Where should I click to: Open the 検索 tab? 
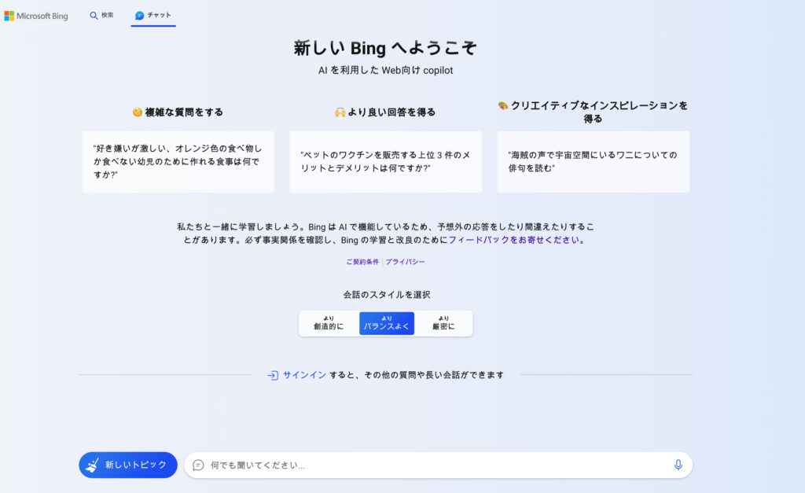(x=101, y=16)
